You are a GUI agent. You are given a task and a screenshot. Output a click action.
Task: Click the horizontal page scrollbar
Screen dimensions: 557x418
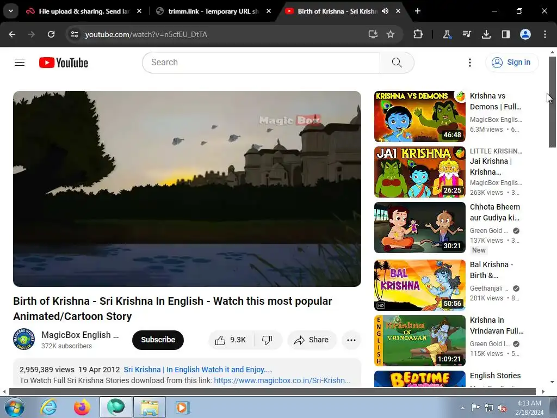tap(273, 392)
